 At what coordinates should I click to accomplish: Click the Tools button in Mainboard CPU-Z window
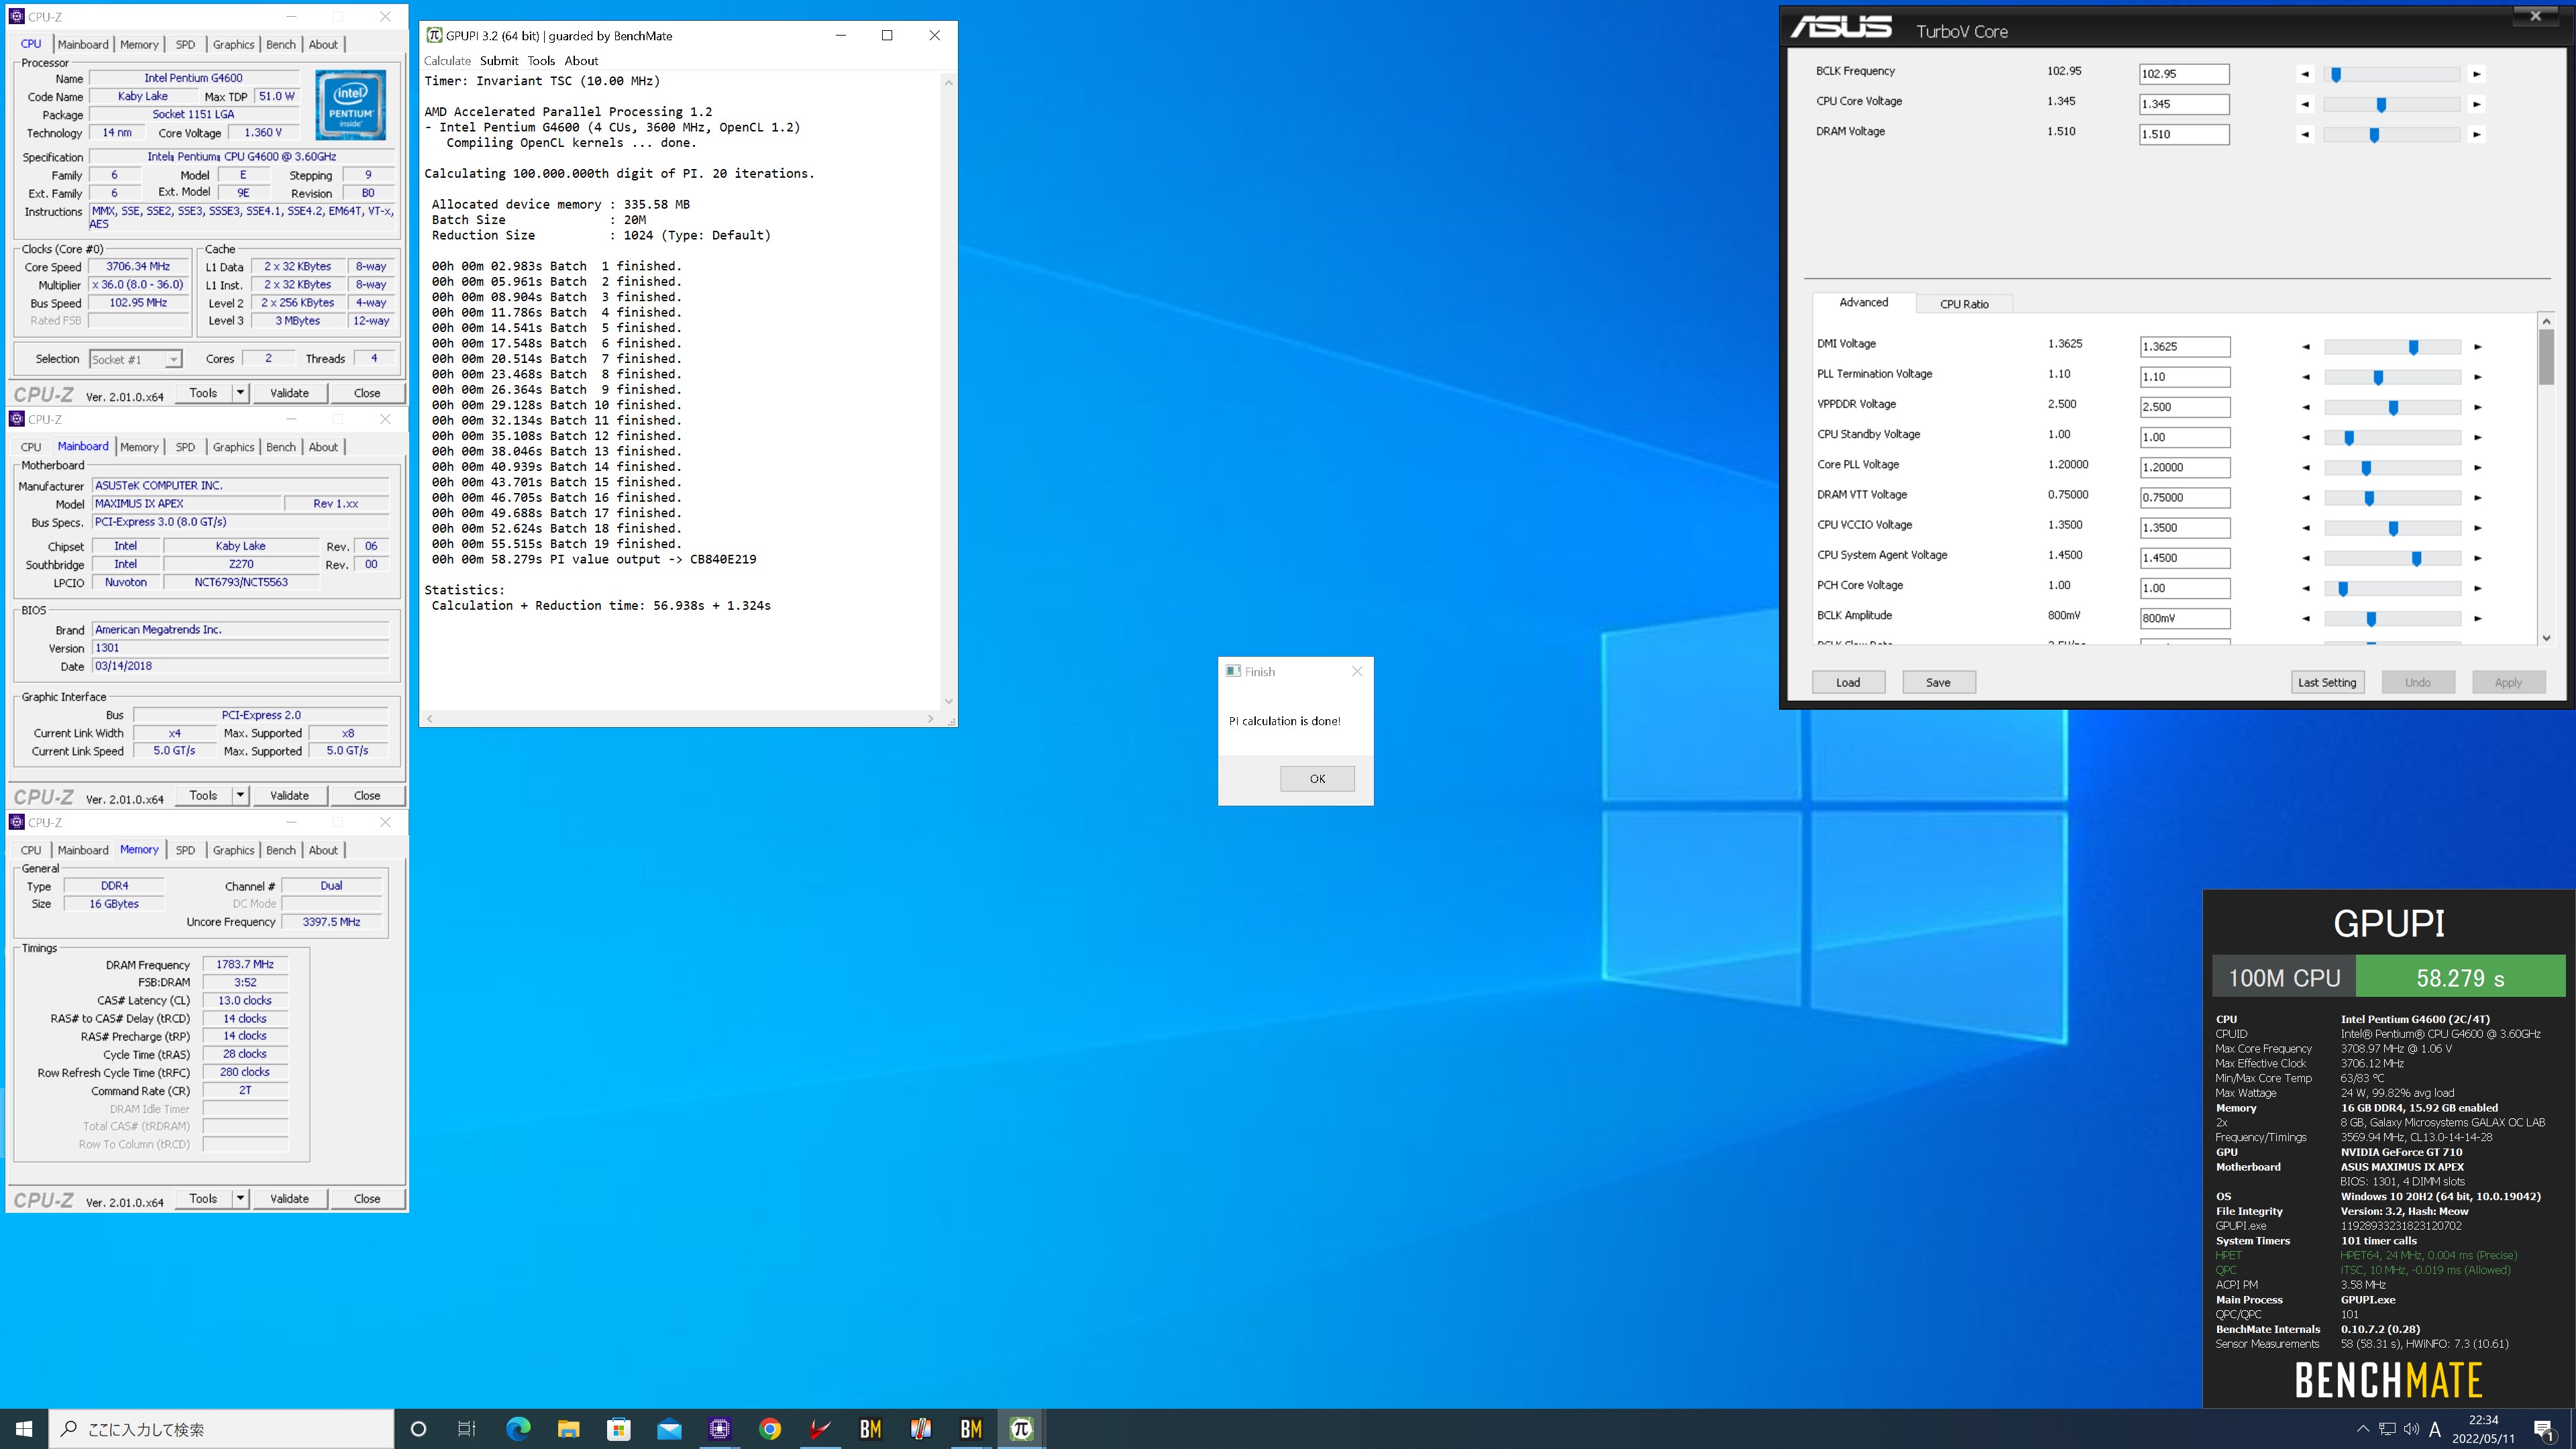[x=203, y=796]
